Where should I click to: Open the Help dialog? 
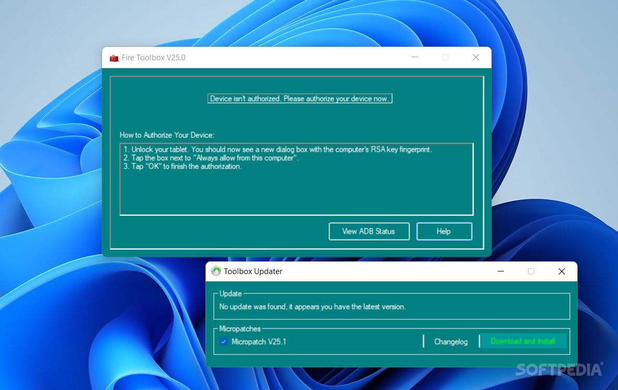tap(444, 231)
